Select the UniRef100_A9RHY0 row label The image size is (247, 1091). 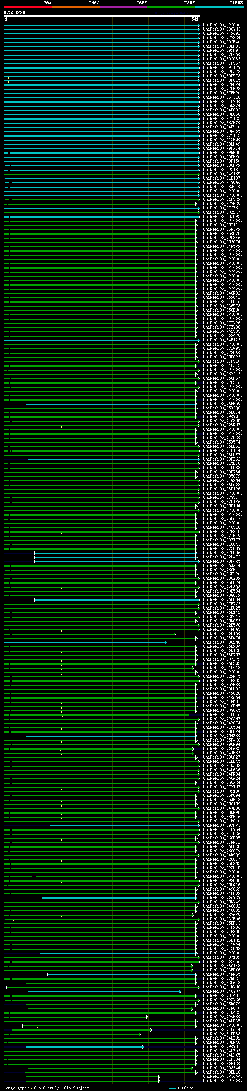click(x=222, y=157)
